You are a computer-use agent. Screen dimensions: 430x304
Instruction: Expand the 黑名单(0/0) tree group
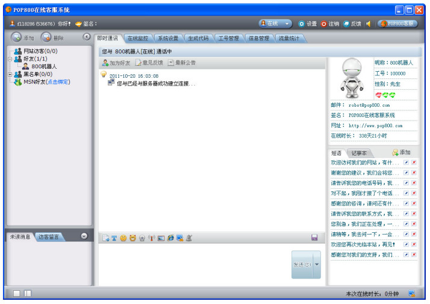point(10,74)
